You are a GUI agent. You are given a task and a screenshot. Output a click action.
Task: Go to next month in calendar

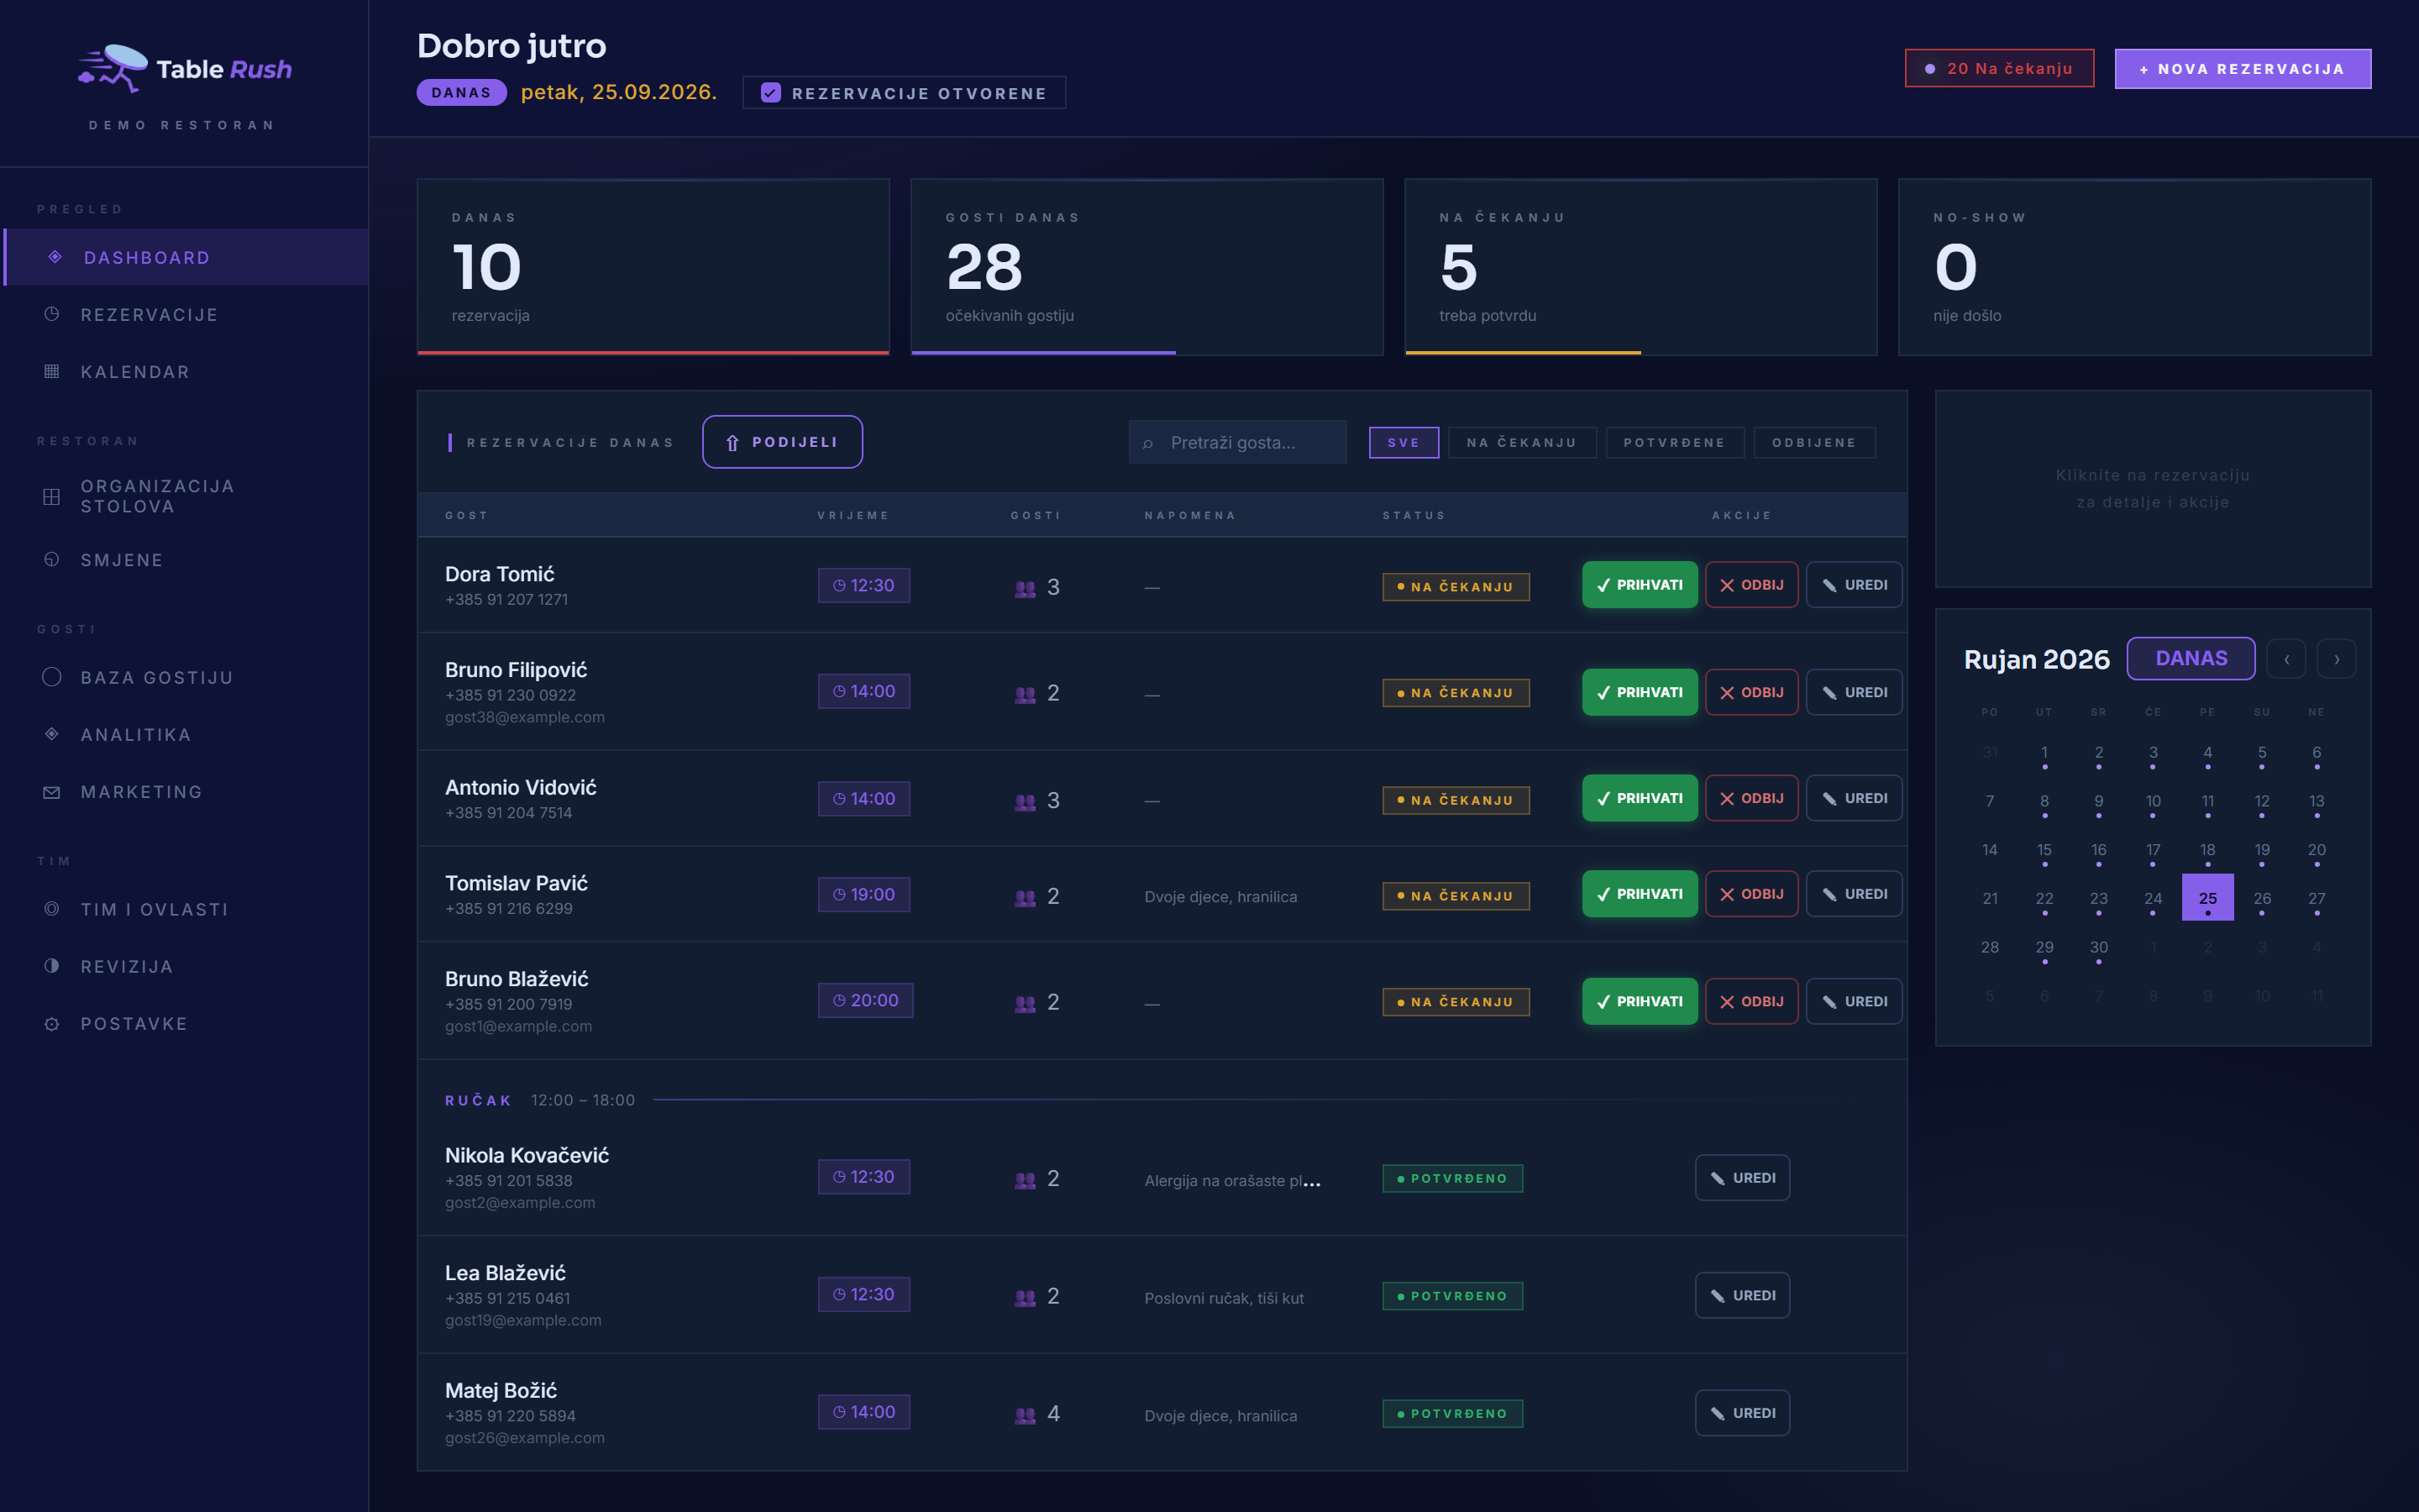(x=2336, y=659)
